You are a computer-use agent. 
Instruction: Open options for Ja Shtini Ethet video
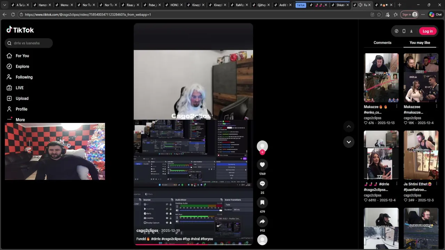click(436, 184)
